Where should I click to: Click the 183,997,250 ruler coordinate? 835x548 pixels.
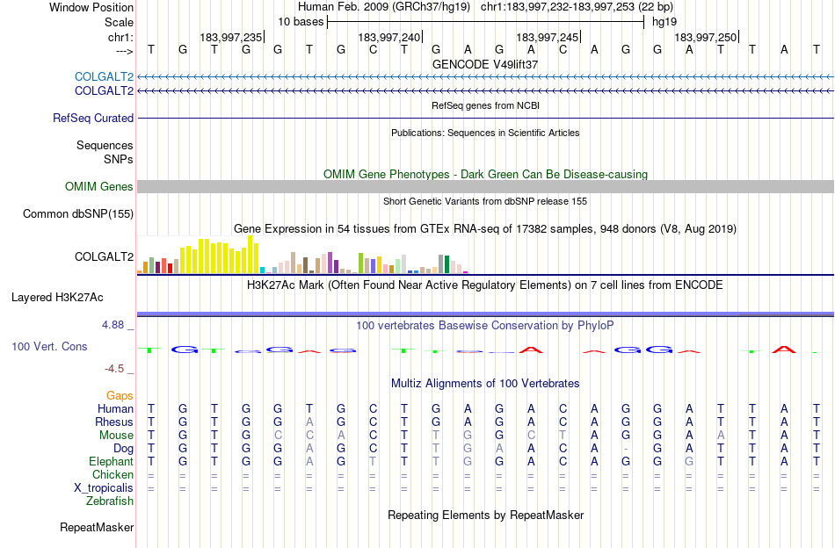(706, 37)
